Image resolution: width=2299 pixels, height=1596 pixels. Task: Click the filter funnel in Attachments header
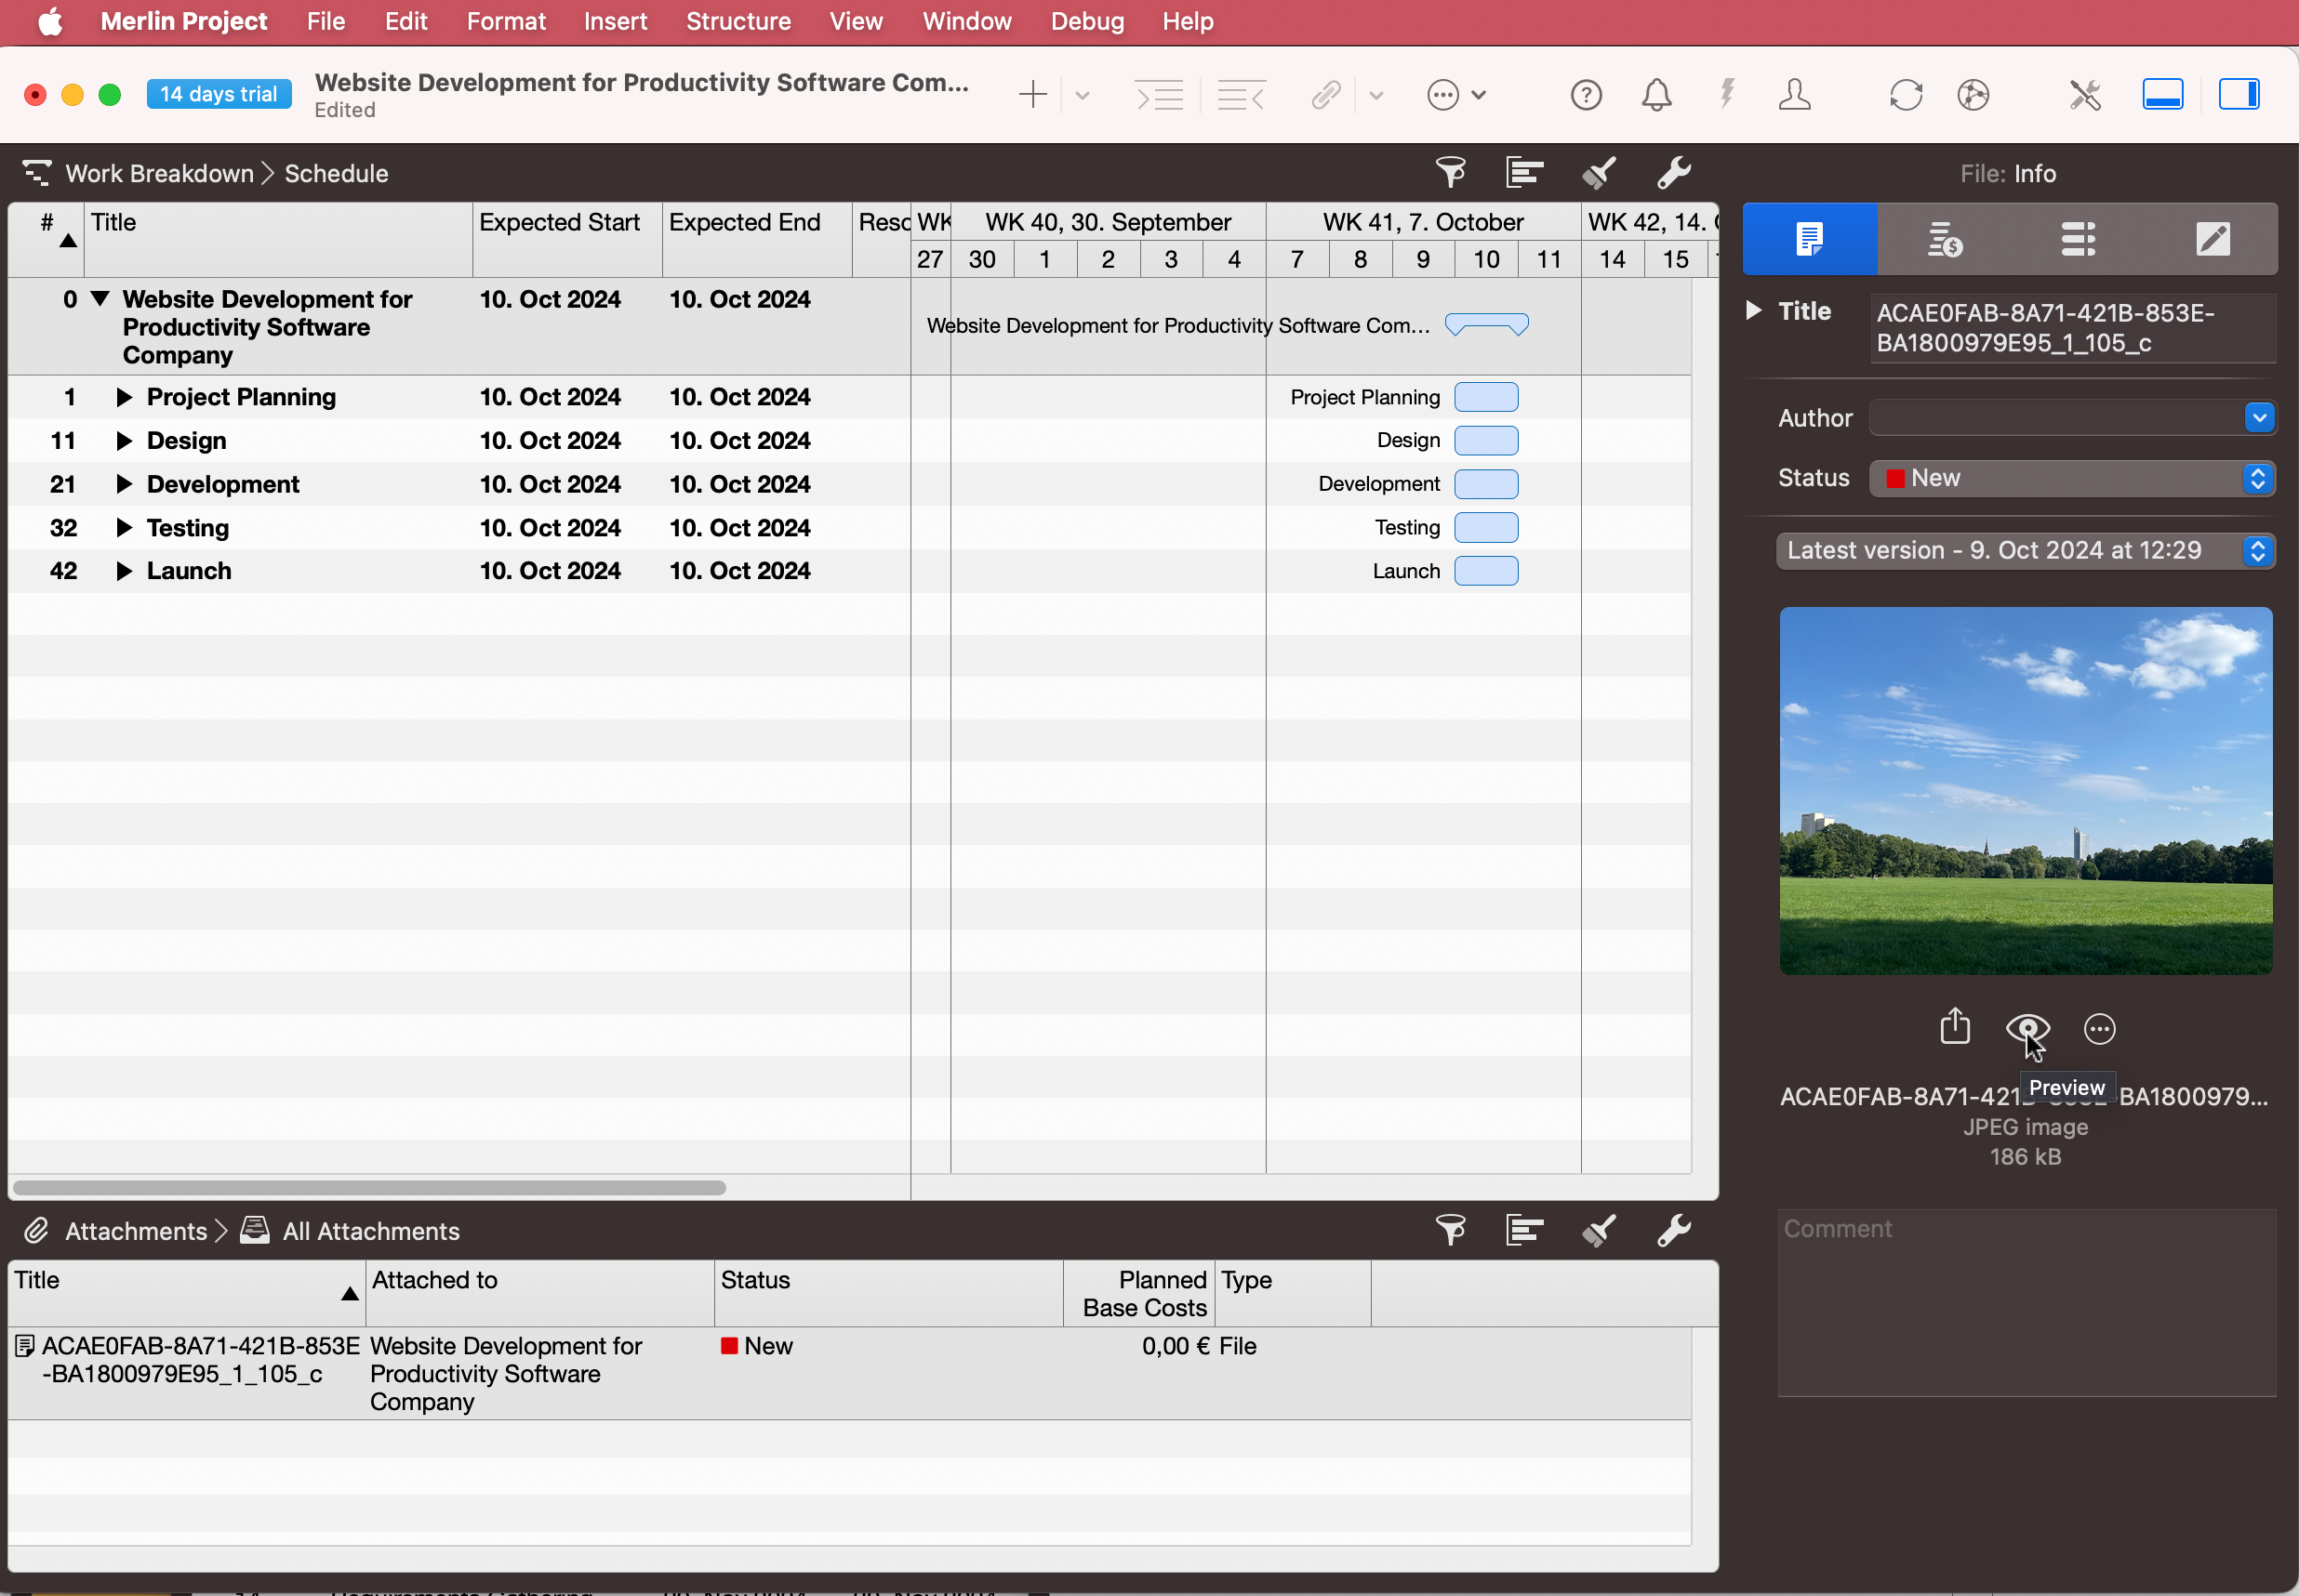click(1451, 1230)
